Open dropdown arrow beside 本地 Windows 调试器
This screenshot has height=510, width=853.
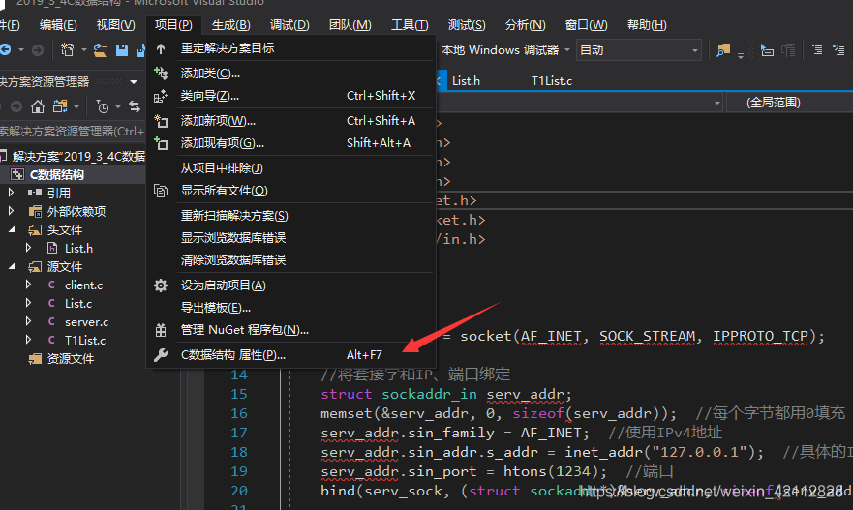(x=566, y=50)
